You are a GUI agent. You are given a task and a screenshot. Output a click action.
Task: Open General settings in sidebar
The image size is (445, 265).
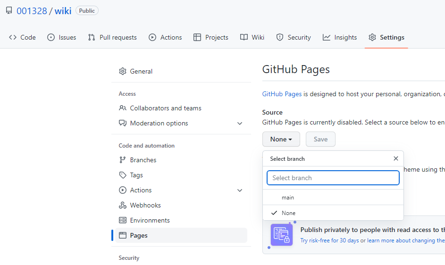coord(181,71)
